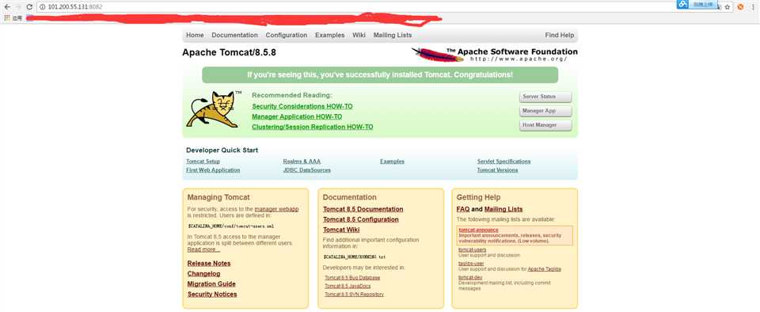Open Security Considerations HOW-TO link
This screenshot has height=312, width=760.
tap(302, 106)
